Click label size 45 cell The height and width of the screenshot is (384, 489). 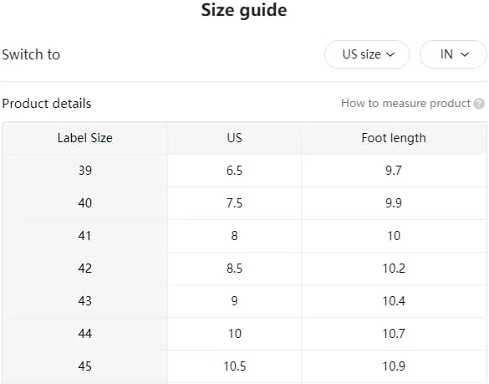click(84, 366)
